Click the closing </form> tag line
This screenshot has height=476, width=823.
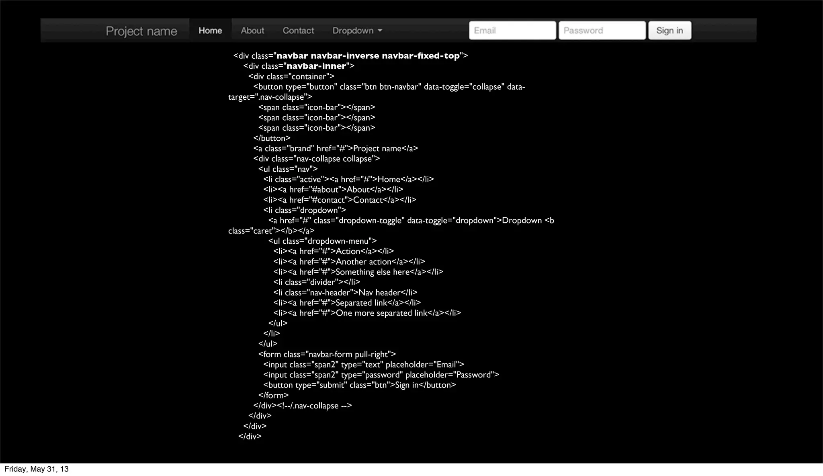coord(273,395)
